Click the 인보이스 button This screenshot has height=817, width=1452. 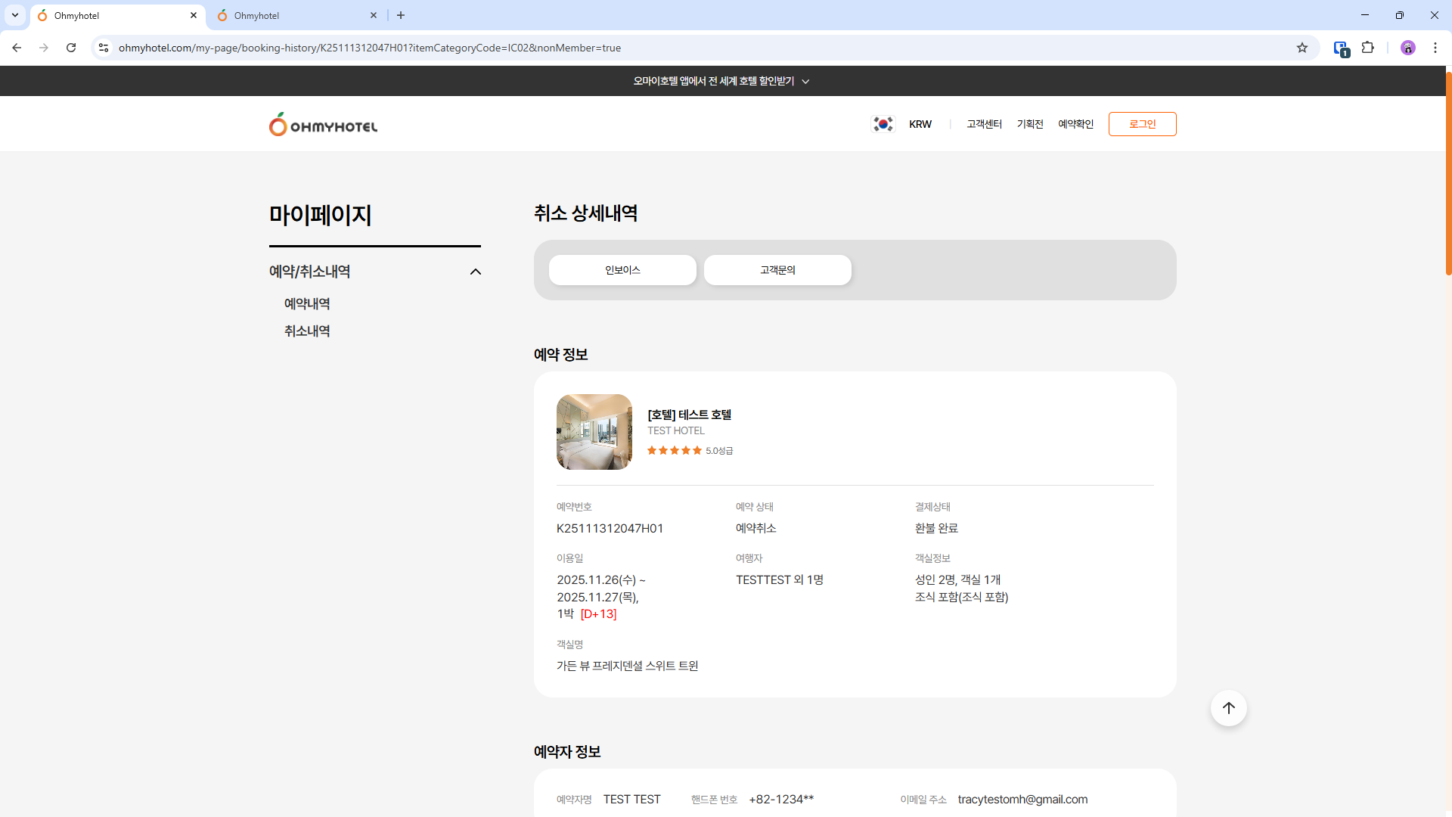[622, 270]
